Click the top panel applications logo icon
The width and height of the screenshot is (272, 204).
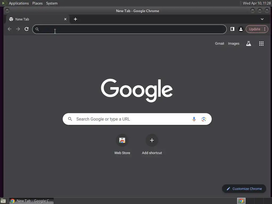point(4,3)
